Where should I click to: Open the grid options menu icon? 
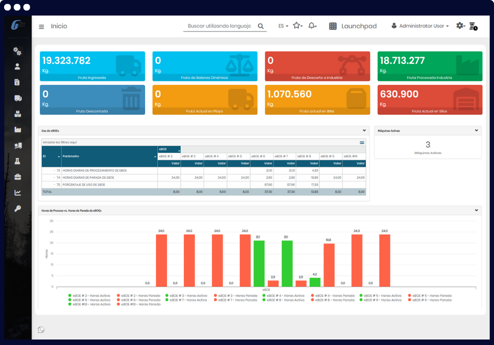point(362,143)
